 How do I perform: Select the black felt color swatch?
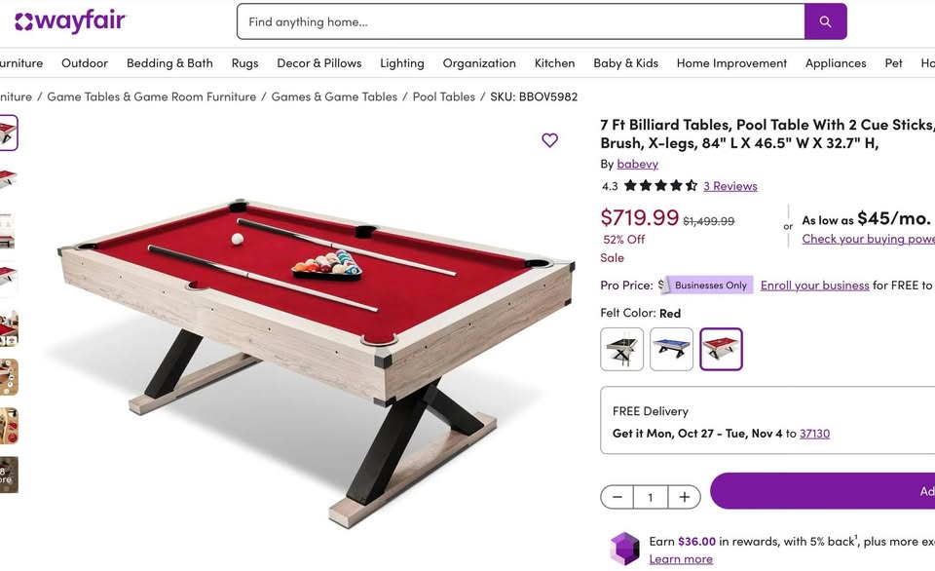pyautogui.click(x=622, y=349)
